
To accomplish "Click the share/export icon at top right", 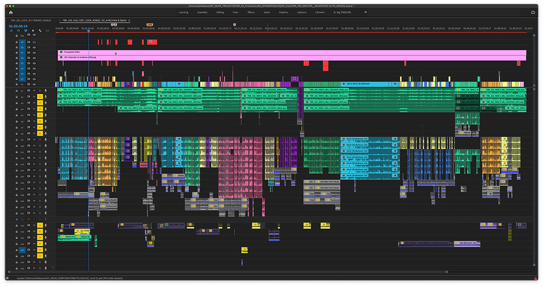I will coord(533,12).
